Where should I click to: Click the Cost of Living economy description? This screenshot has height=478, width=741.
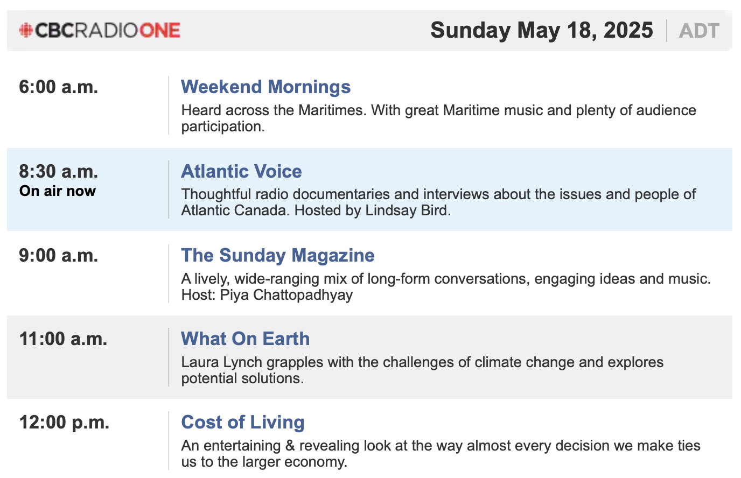[441, 454]
